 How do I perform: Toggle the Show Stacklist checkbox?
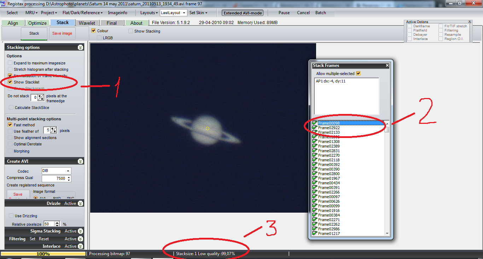pos(10,82)
